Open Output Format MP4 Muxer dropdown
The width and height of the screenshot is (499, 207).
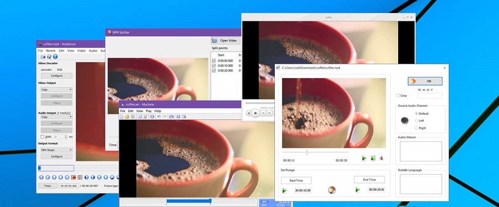(x=56, y=150)
